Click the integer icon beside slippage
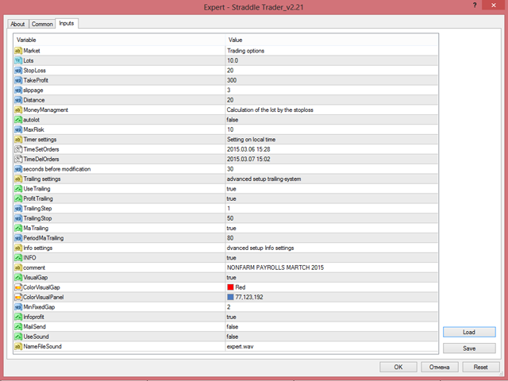The image size is (508, 381). (x=18, y=90)
